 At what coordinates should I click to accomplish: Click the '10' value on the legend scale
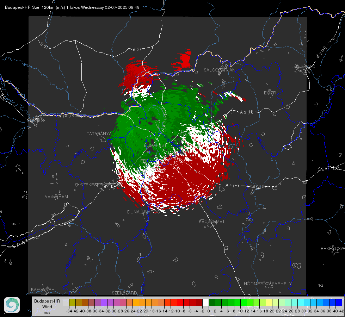[x=240, y=311]
